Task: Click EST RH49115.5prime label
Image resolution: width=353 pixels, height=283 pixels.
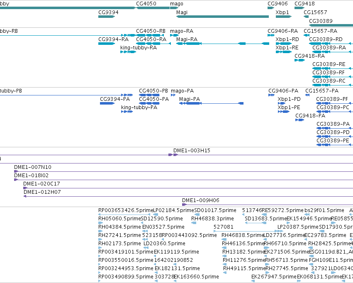Action: pyautogui.click(x=244, y=268)
